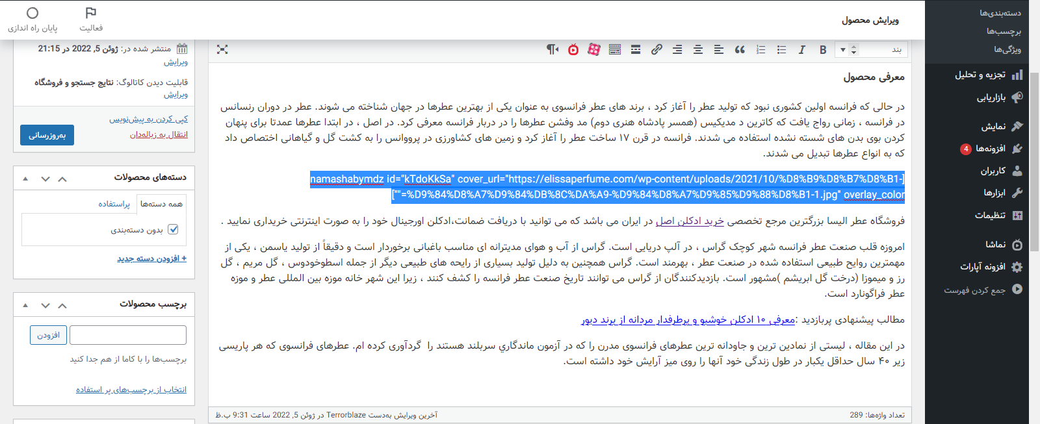This screenshot has height=424, width=1040.
Task: Edit catalog visibility via ویرایش link
Action: coord(175,95)
